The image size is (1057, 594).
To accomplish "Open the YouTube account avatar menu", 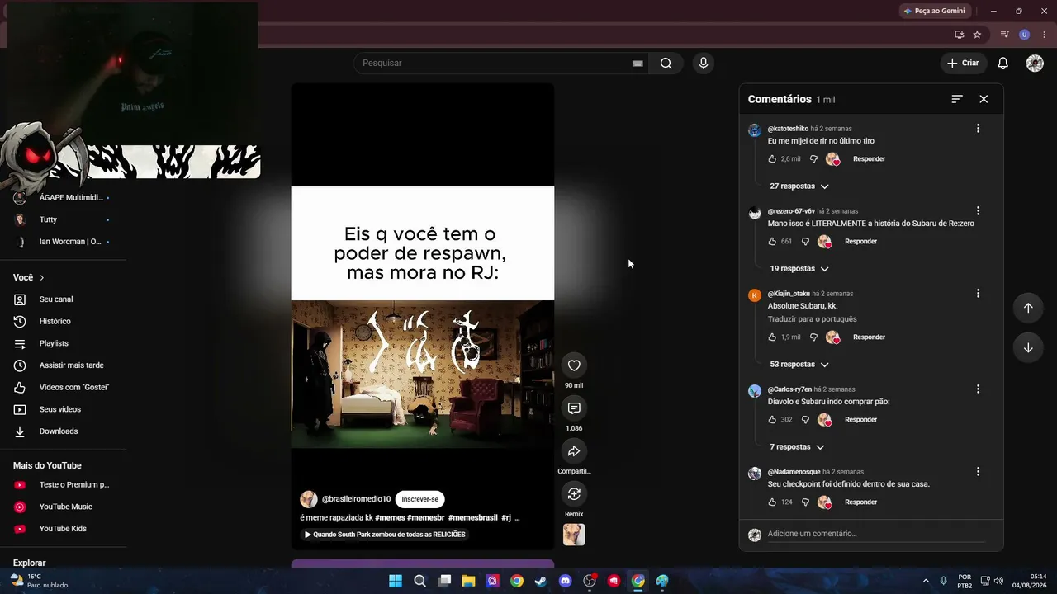I will [1035, 64].
